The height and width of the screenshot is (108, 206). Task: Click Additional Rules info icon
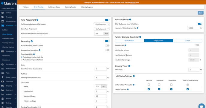(130, 19)
